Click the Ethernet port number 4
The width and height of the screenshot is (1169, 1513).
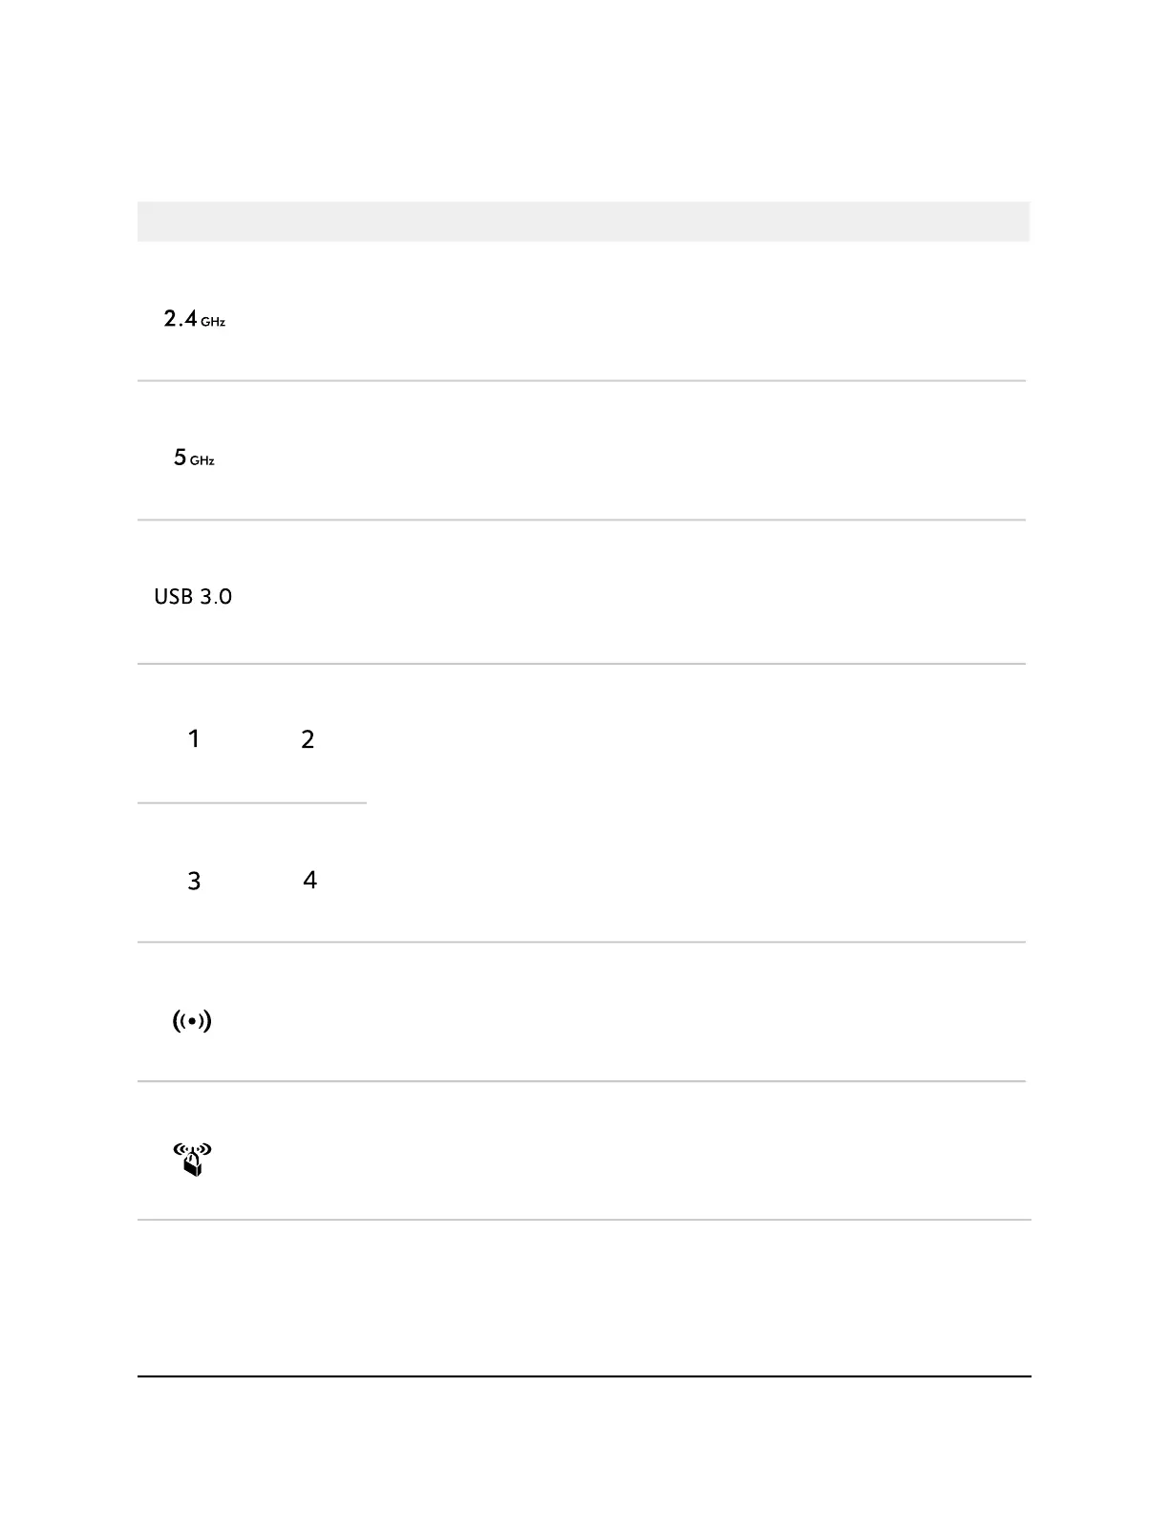click(309, 880)
